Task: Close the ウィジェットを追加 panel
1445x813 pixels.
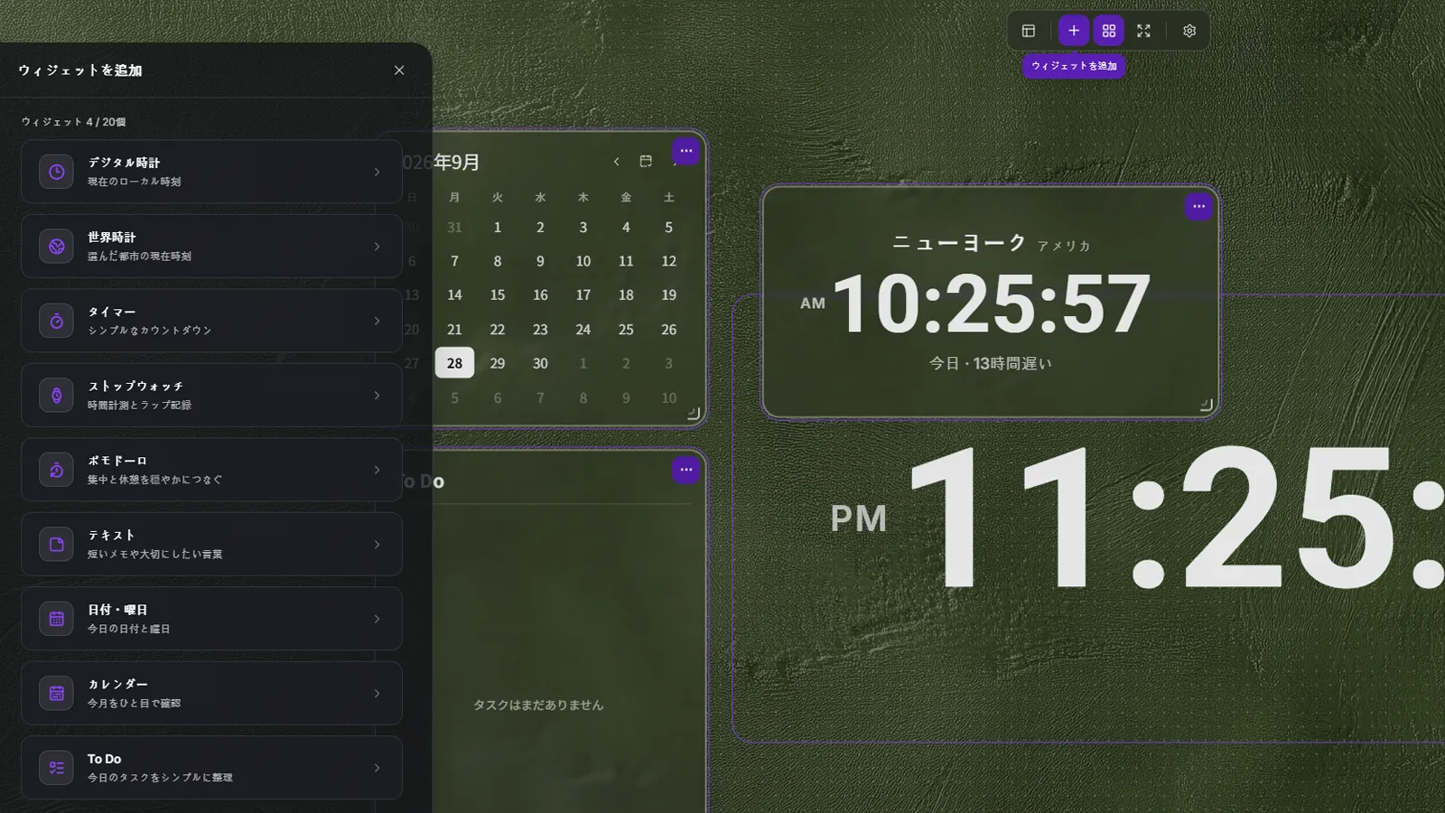Action: coord(399,70)
